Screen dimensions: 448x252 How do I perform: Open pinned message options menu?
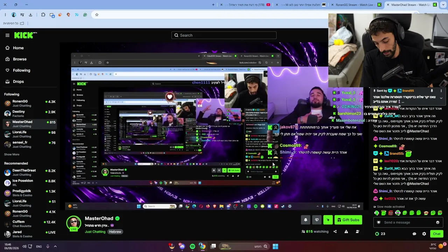click(x=441, y=91)
